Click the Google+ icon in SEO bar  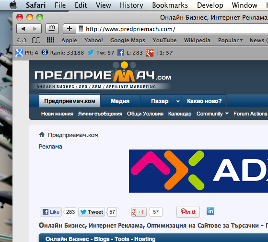[150, 53]
